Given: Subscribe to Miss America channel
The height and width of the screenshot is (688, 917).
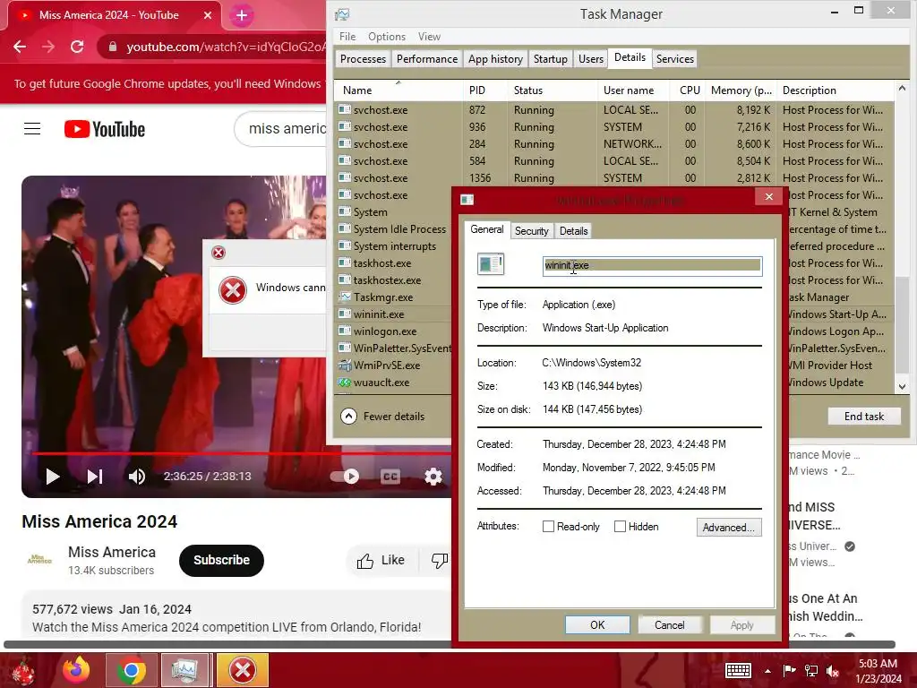Looking at the screenshot, I should tap(222, 561).
